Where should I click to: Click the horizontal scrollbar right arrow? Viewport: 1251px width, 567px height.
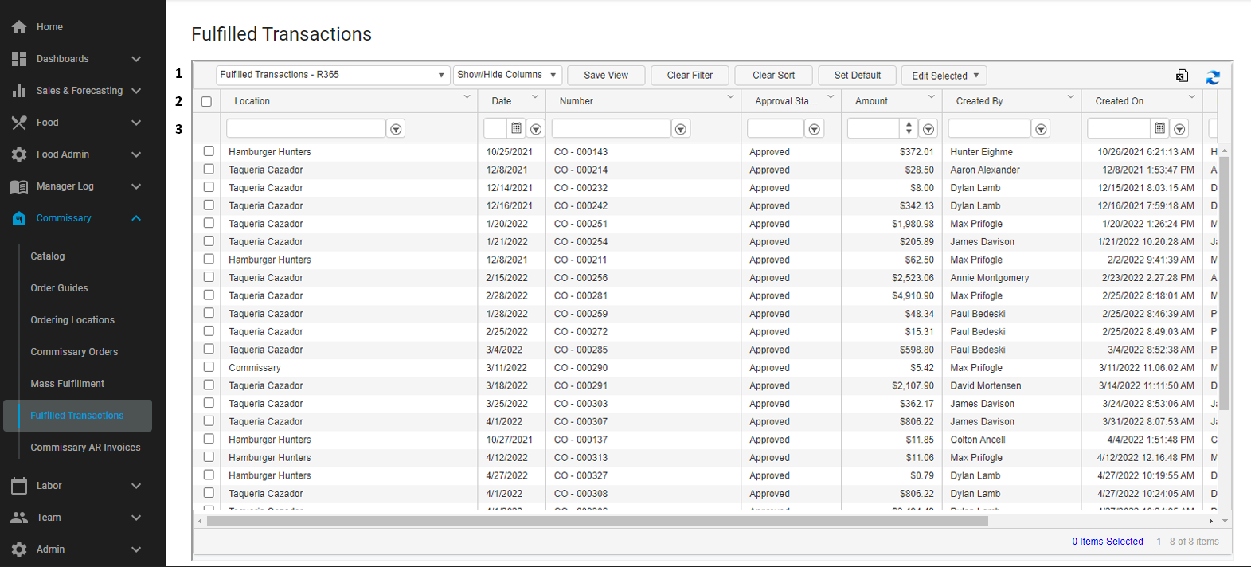(x=1211, y=522)
